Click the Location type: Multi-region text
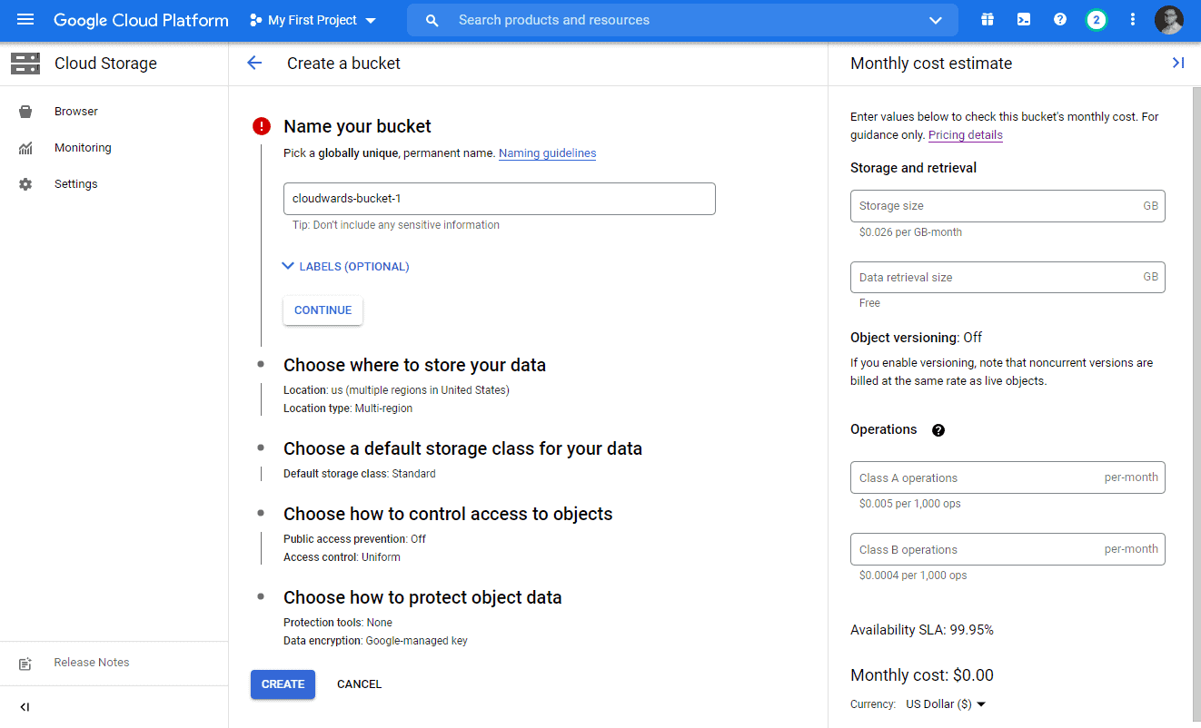Image resolution: width=1201 pixels, height=728 pixels. click(348, 408)
